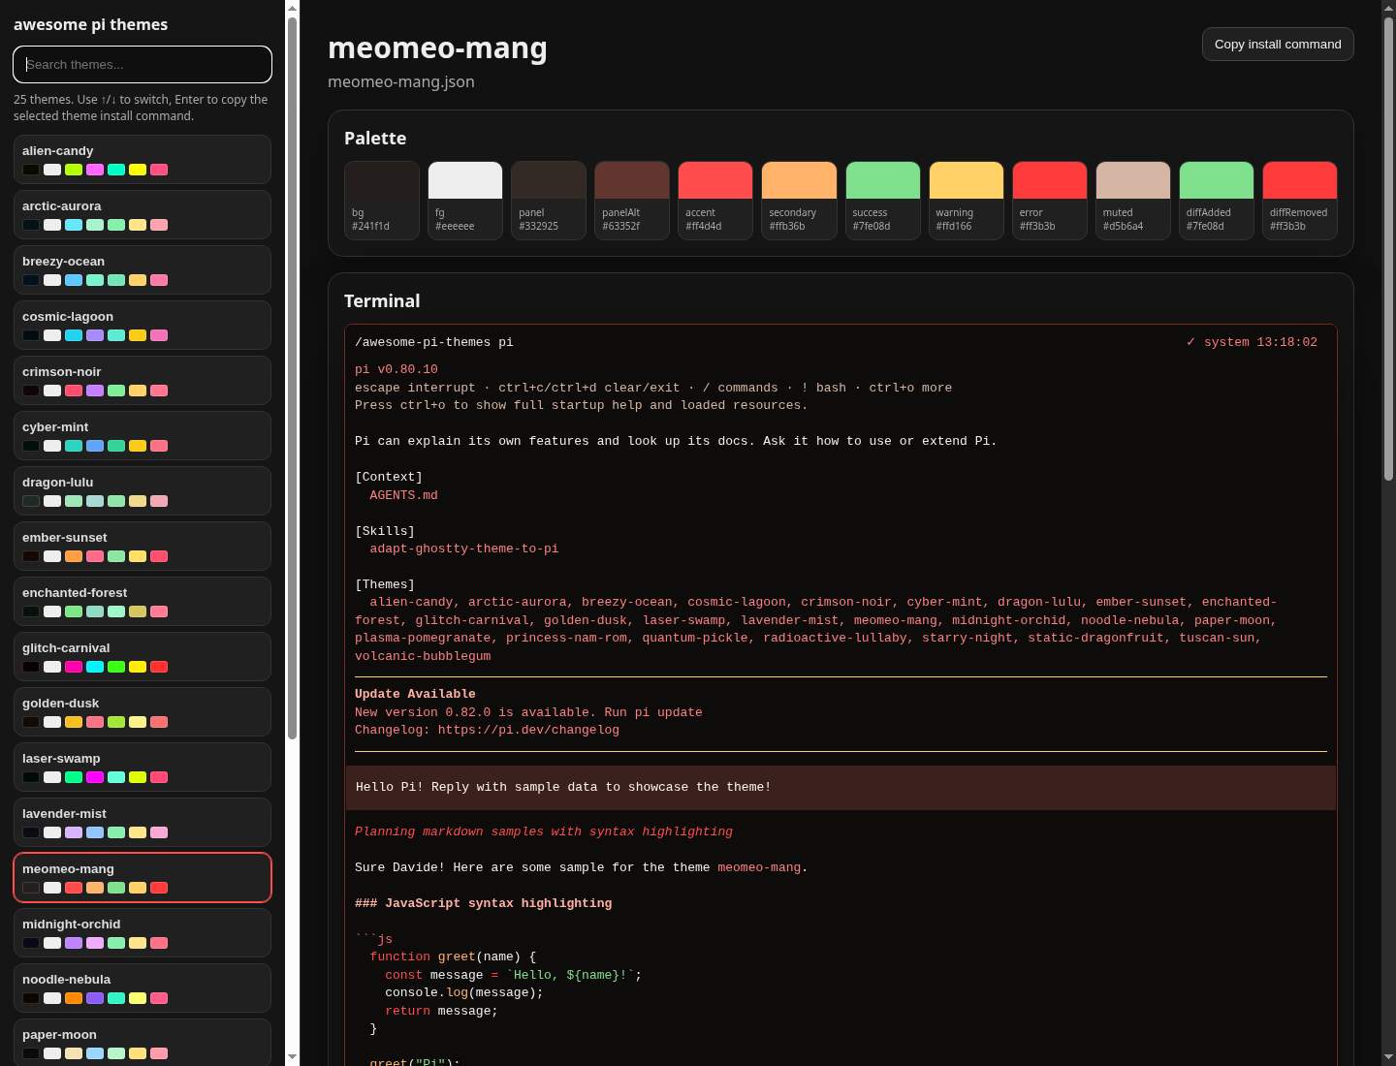1396x1066 pixels.
Task: Click the fg #eeeeee palette swatch
Action: [x=465, y=200]
